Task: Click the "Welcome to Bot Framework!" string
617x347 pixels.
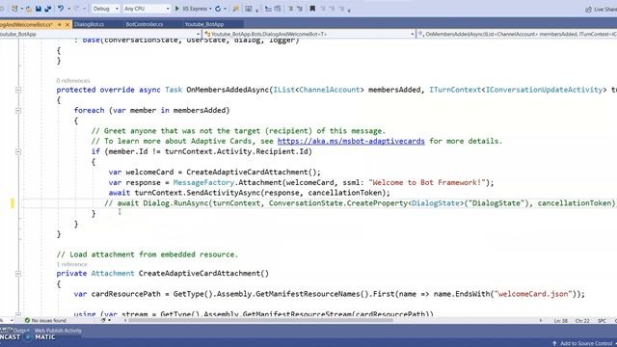Action: click(427, 182)
